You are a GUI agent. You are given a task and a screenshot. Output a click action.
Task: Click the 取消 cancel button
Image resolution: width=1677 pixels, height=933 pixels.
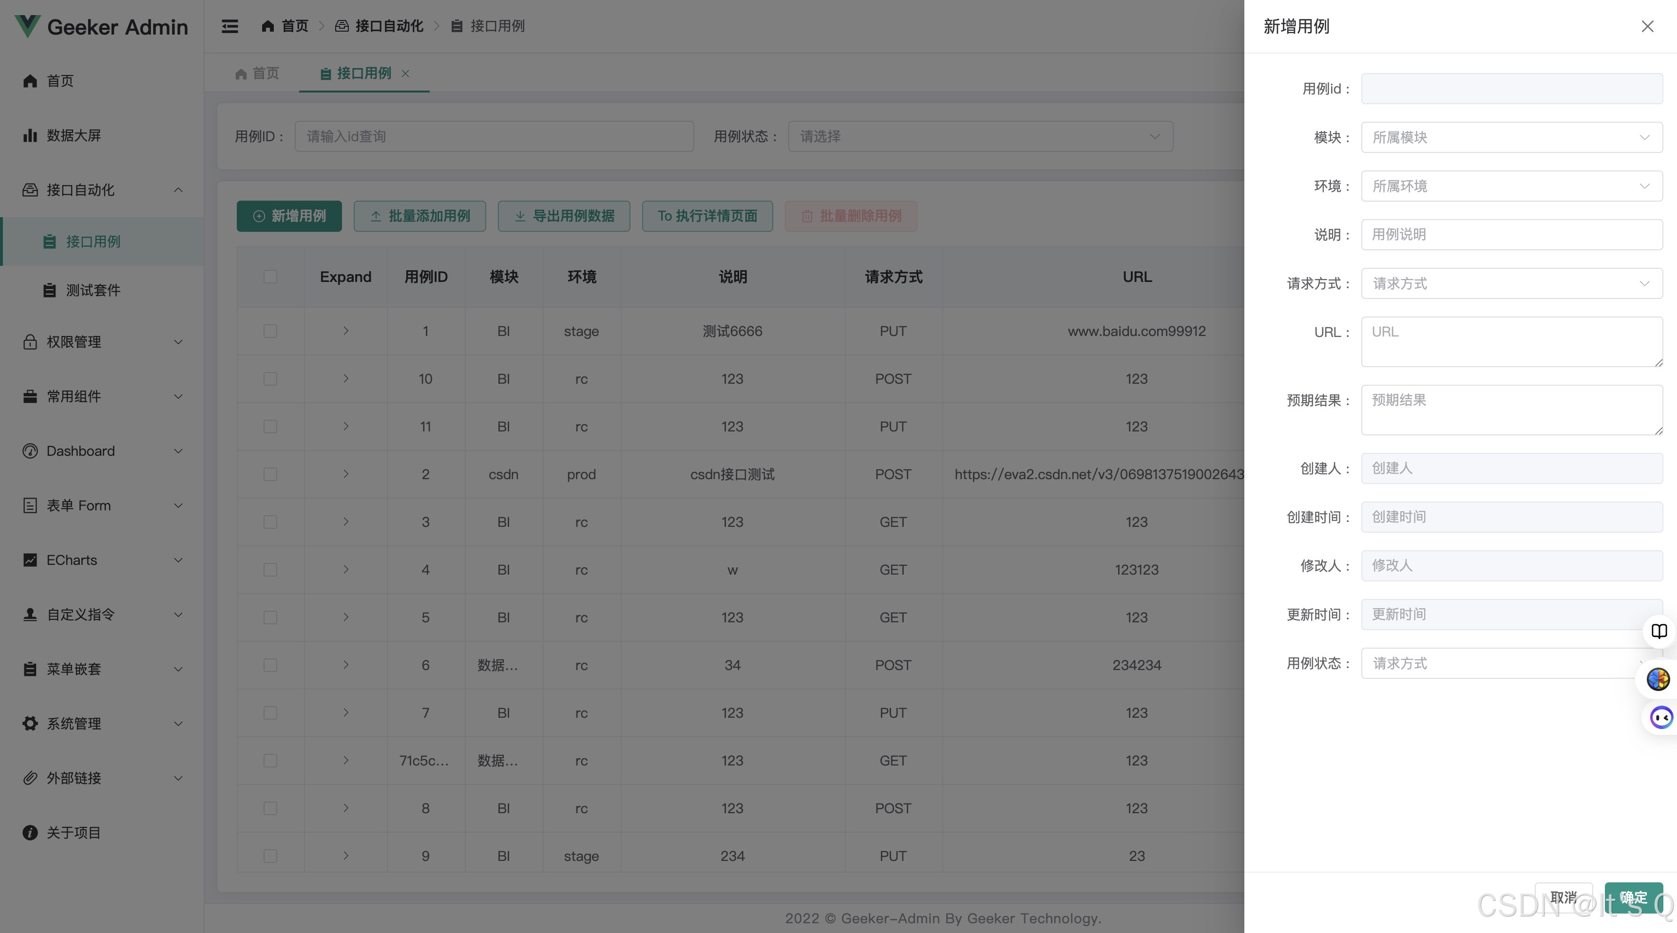pos(1563,897)
